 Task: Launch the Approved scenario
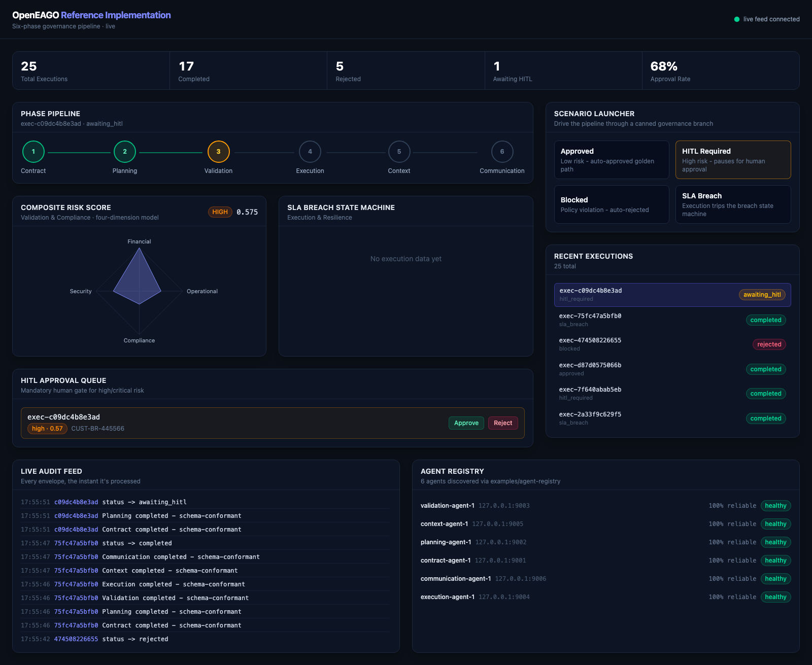612,160
